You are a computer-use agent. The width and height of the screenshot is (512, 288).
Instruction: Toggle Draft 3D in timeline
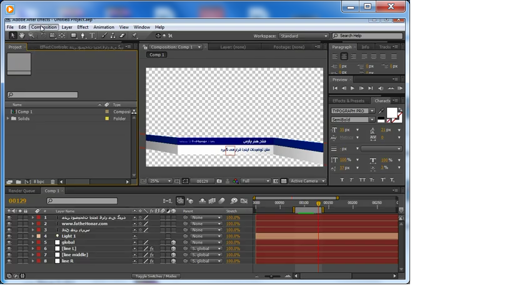tap(190, 201)
